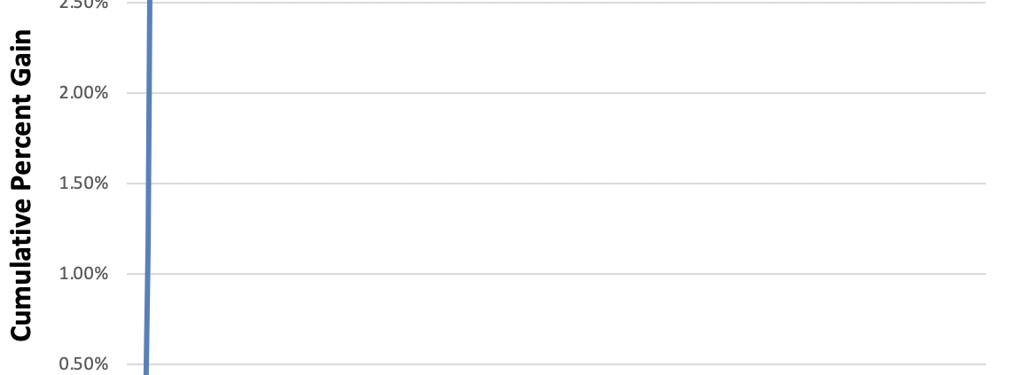1016x375 pixels.
Task: Click the blue line at the 1.50% gridline
Action: (148, 184)
